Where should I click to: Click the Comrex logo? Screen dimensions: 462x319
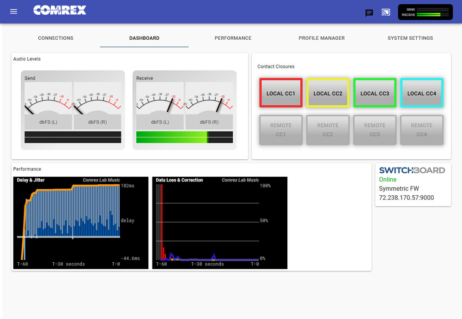pos(60,10)
